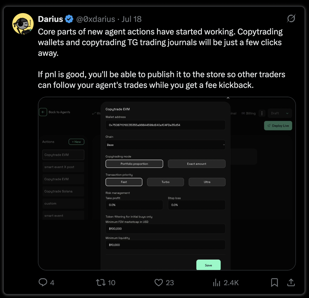The width and height of the screenshot is (309, 298).
Task: Click the reply comment icon
Action: click(43, 282)
